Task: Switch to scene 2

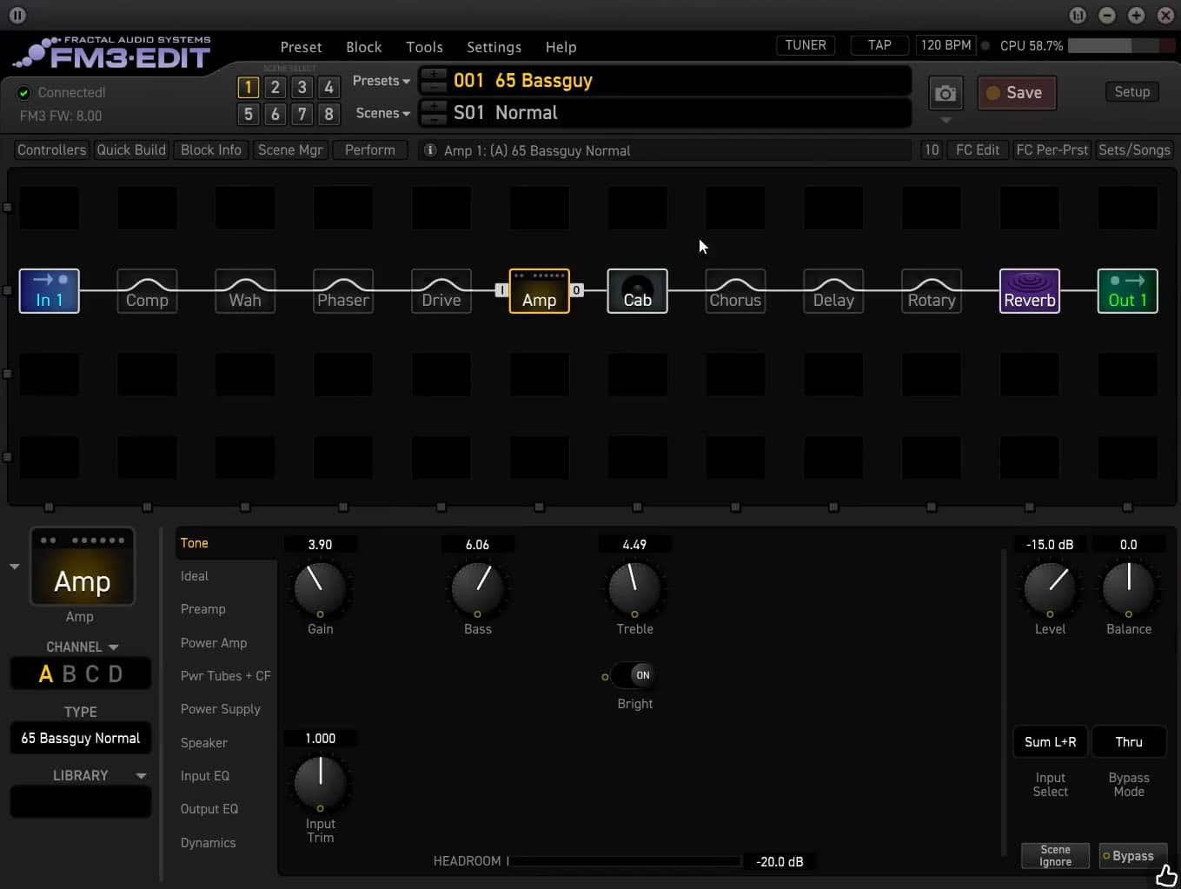Action: click(x=275, y=87)
